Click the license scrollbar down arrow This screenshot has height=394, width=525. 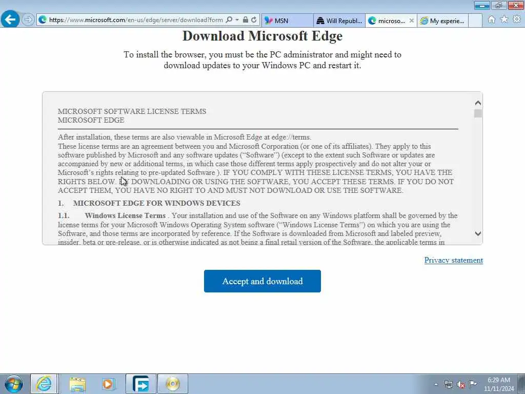[478, 233]
